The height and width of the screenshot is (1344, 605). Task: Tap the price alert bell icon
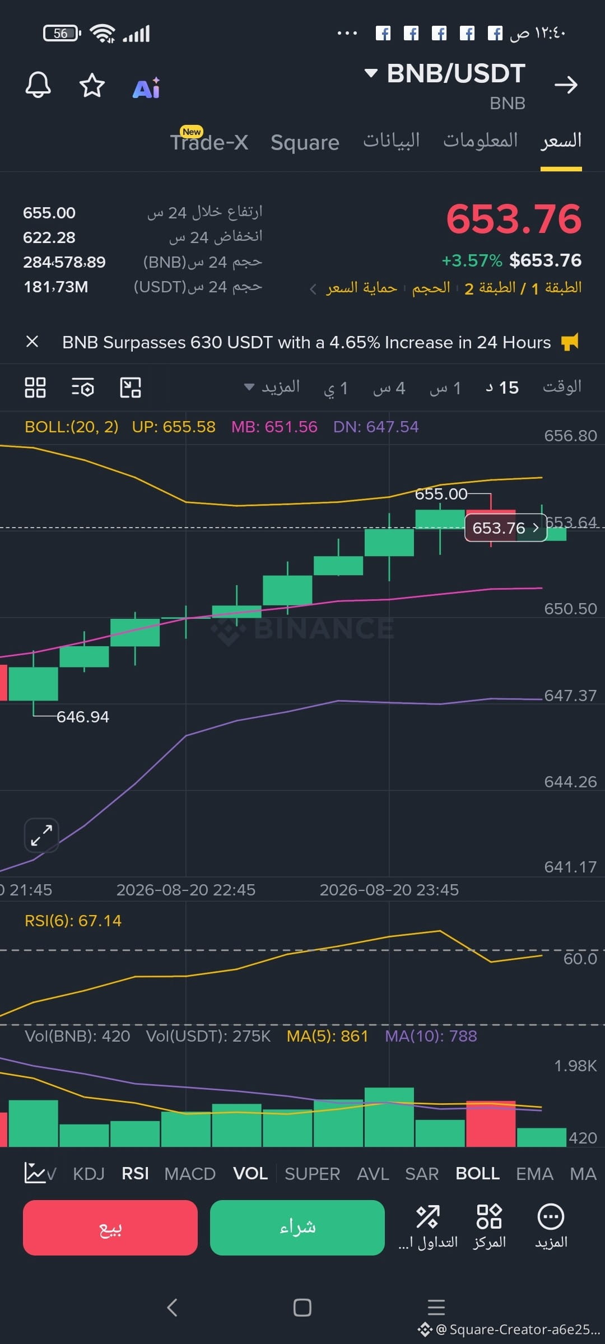point(38,85)
